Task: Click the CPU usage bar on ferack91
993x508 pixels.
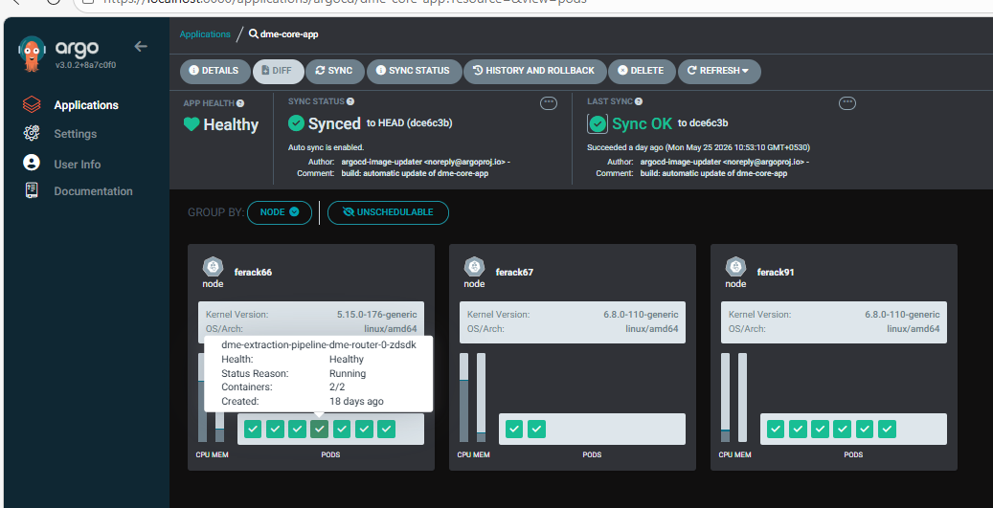Action: click(x=726, y=397)
